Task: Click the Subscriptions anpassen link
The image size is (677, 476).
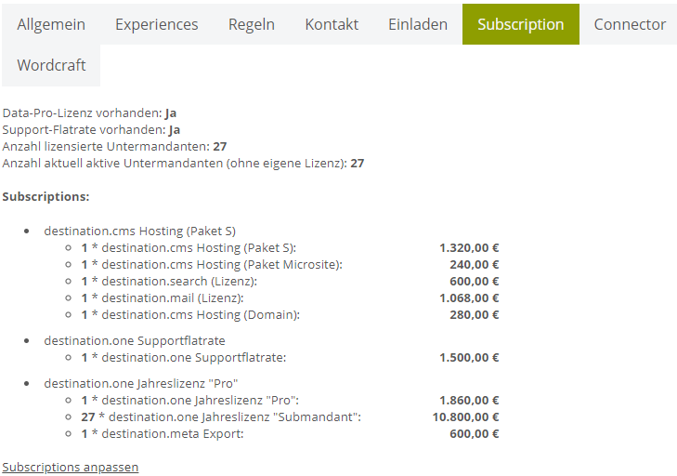Action: [x=71, y=468]
